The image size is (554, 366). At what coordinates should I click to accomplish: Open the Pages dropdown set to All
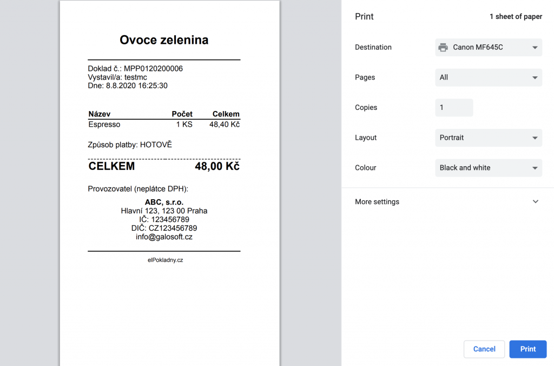tap(489, 77)
